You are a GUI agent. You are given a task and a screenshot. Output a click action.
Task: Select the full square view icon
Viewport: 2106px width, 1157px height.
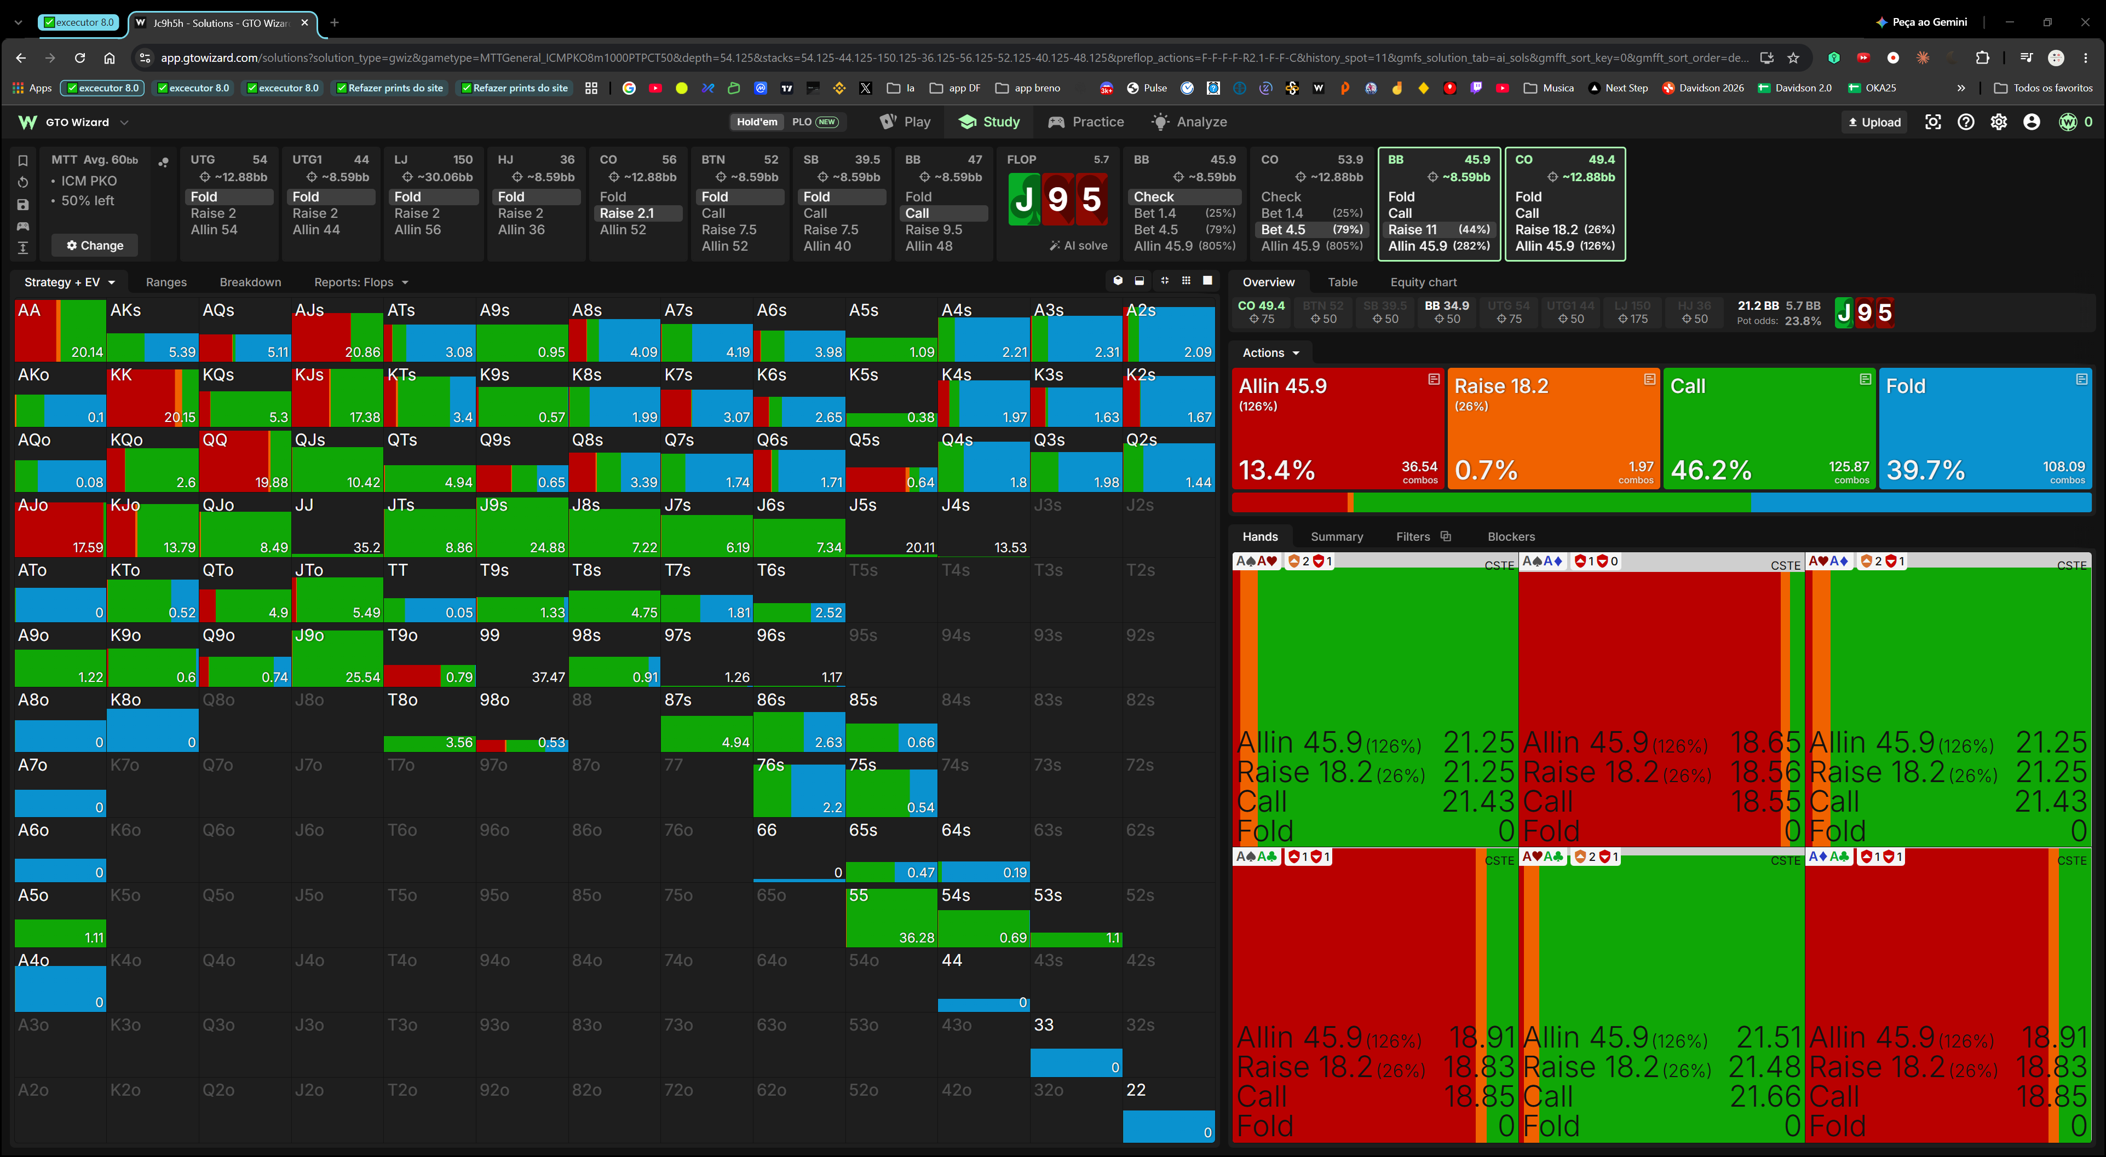(1207, 281)
